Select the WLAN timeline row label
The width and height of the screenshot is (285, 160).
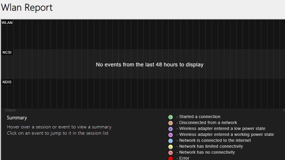pos(7,23)
